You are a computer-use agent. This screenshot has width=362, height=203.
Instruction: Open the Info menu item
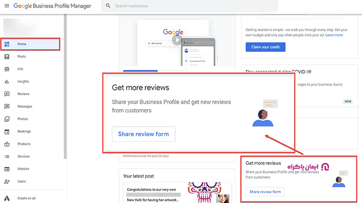[x=20, y=69]
